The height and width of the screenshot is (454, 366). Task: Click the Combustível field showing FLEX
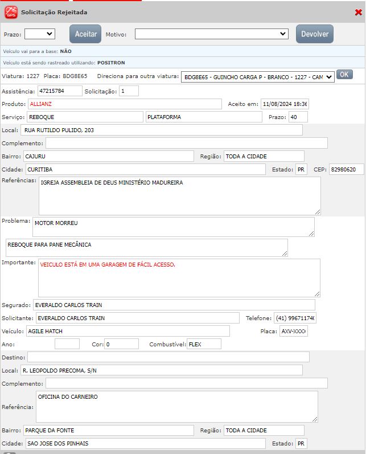coord(204,344)
